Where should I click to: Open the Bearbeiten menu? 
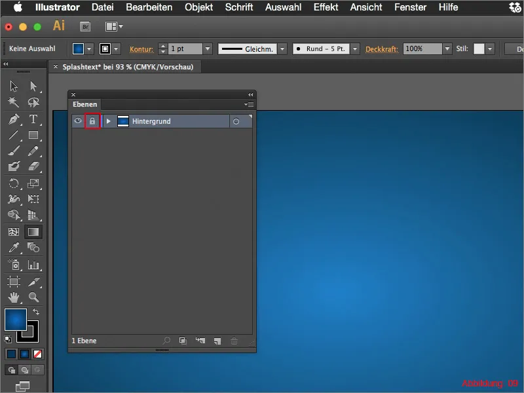tap(149, 7)
